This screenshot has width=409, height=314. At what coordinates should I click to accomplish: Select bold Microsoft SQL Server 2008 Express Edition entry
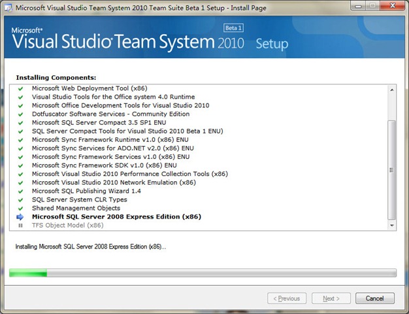[x=116, y=217]
